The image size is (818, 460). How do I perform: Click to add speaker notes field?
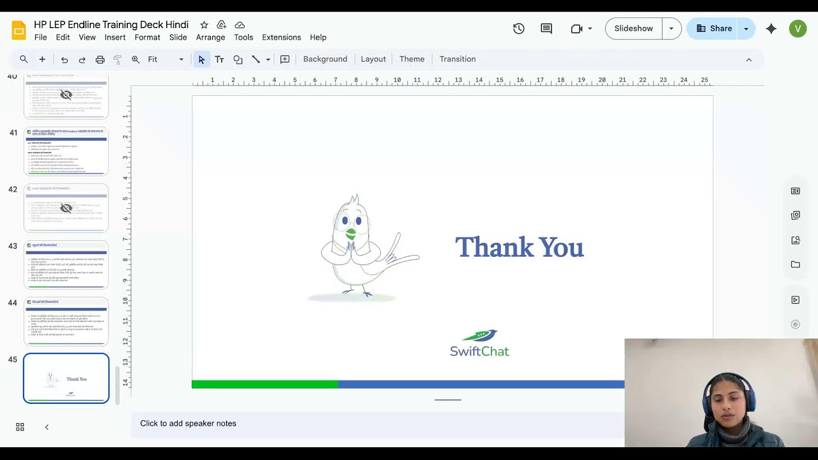pos(377,424)
